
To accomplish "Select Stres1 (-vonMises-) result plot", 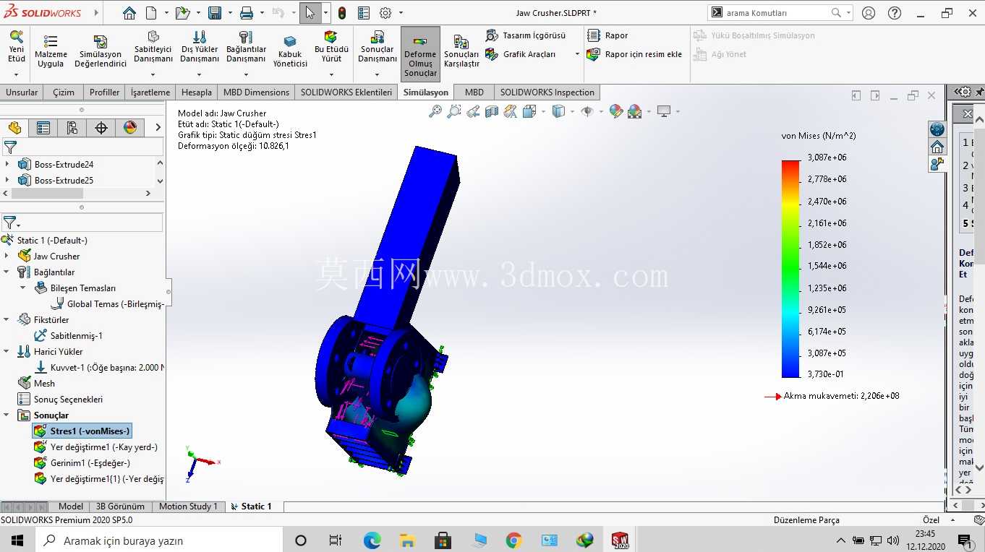I will tap(82, 431).
